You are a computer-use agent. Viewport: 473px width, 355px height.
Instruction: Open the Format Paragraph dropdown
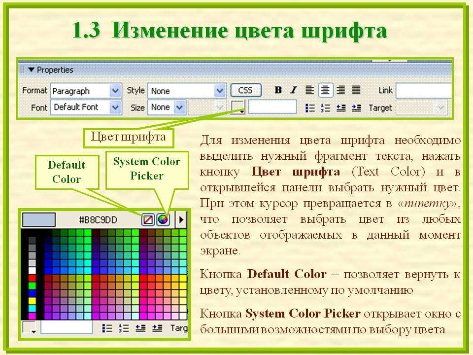[115, 91]
